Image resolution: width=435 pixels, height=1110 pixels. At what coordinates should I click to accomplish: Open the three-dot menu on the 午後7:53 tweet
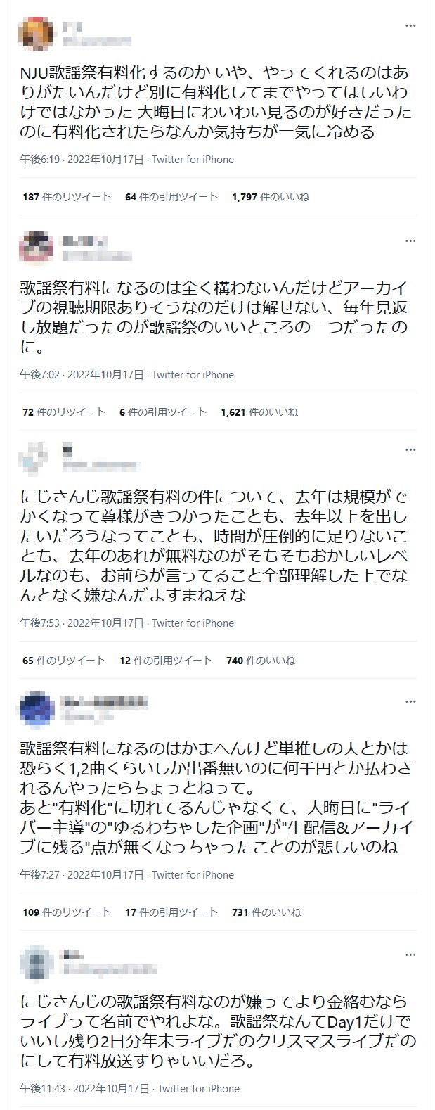point(410,449)
